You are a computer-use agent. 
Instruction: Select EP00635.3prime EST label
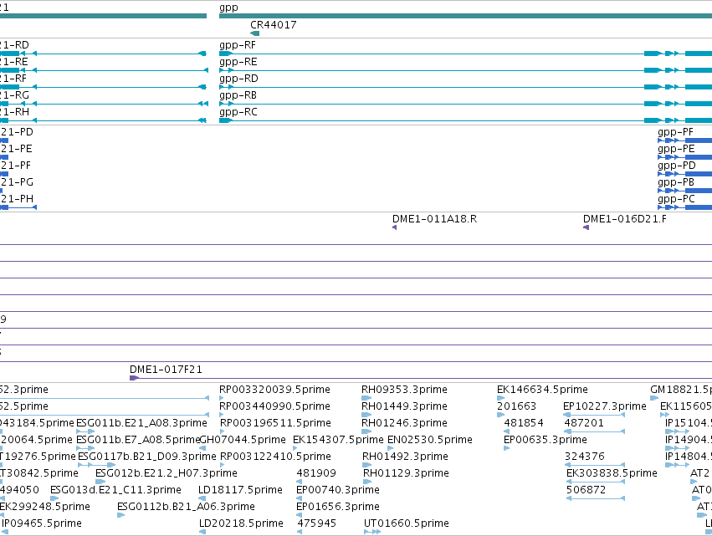pyautogui.click(x=546, y=440)
